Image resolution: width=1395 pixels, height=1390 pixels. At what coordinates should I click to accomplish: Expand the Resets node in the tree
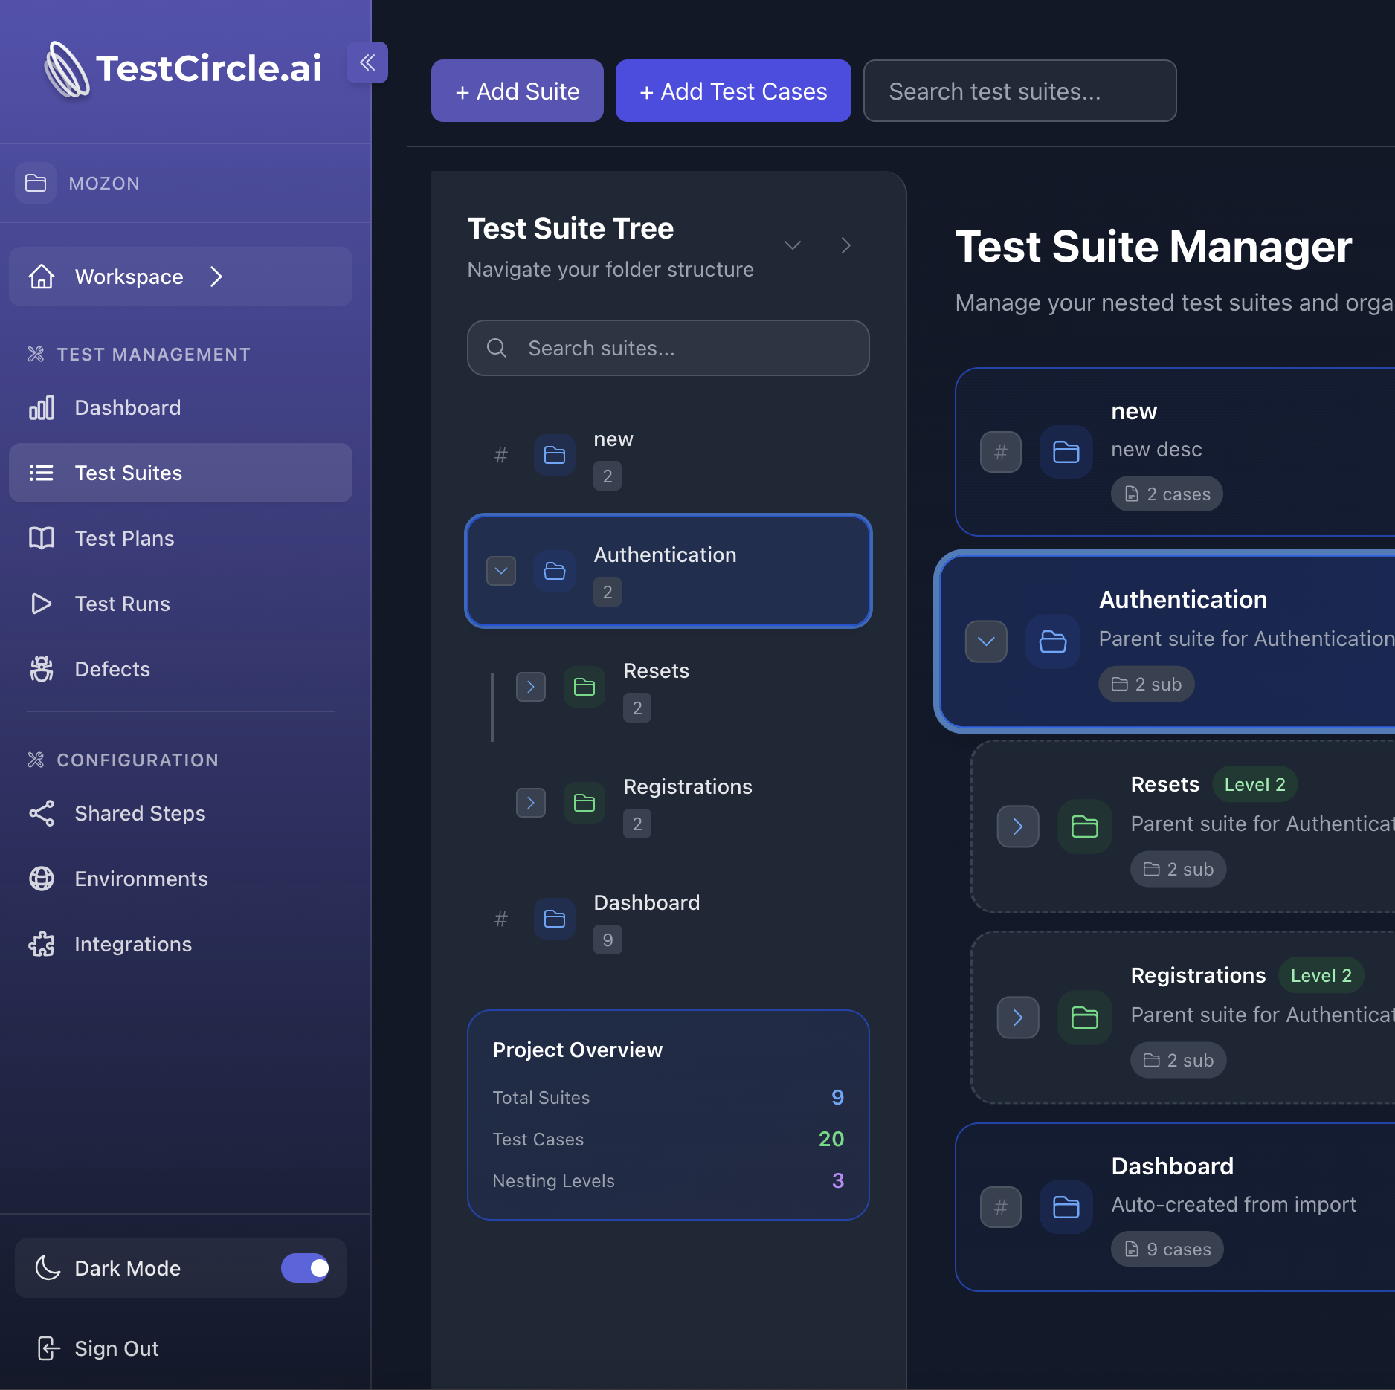[531, 687]
